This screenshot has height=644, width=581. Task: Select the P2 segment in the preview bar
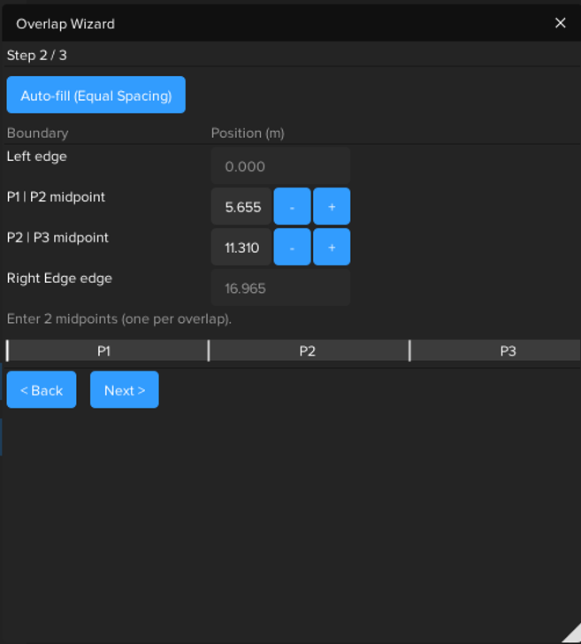click(308, 351)
